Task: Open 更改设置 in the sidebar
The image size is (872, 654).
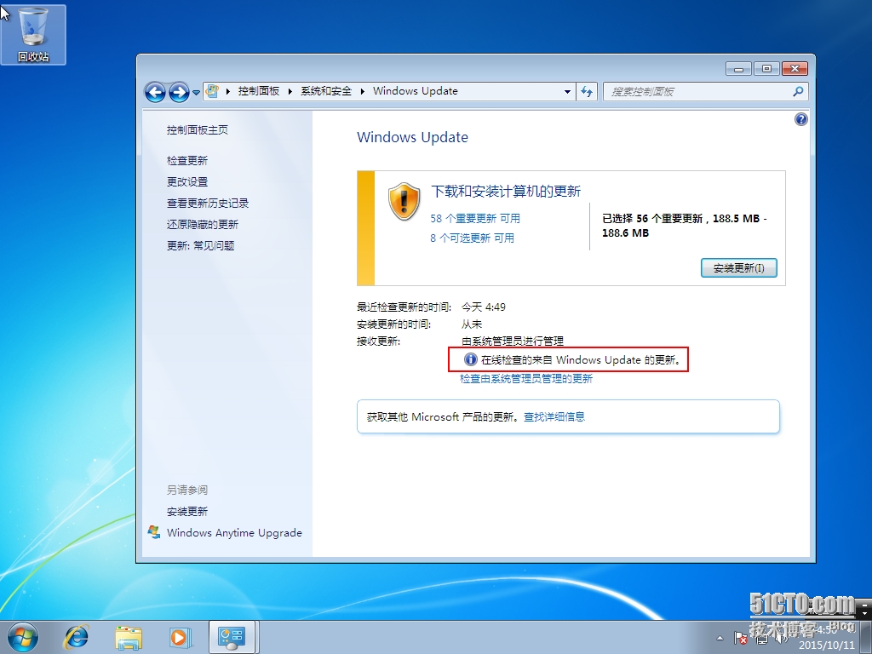Action: [x=186, y=182]
